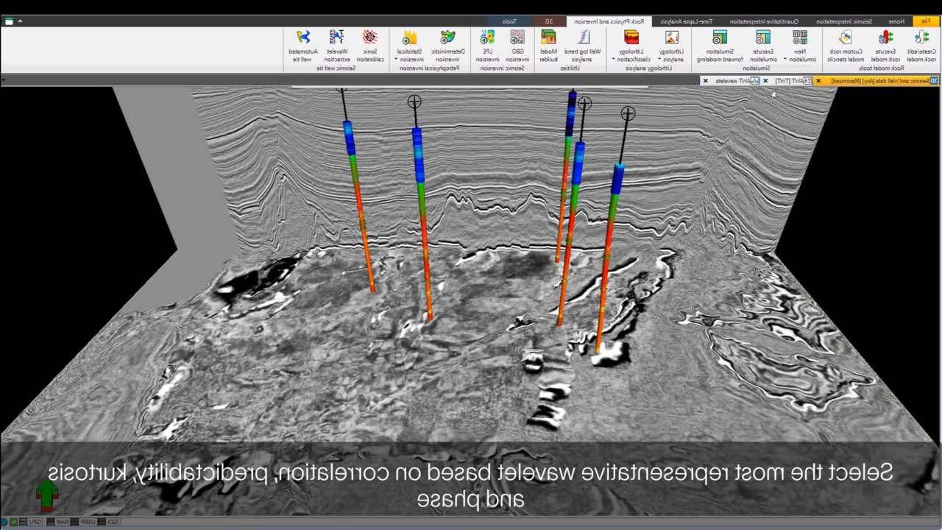942x530 pixels.
Task: Open the Lithology analysis tool
Action: click(671, 45)
